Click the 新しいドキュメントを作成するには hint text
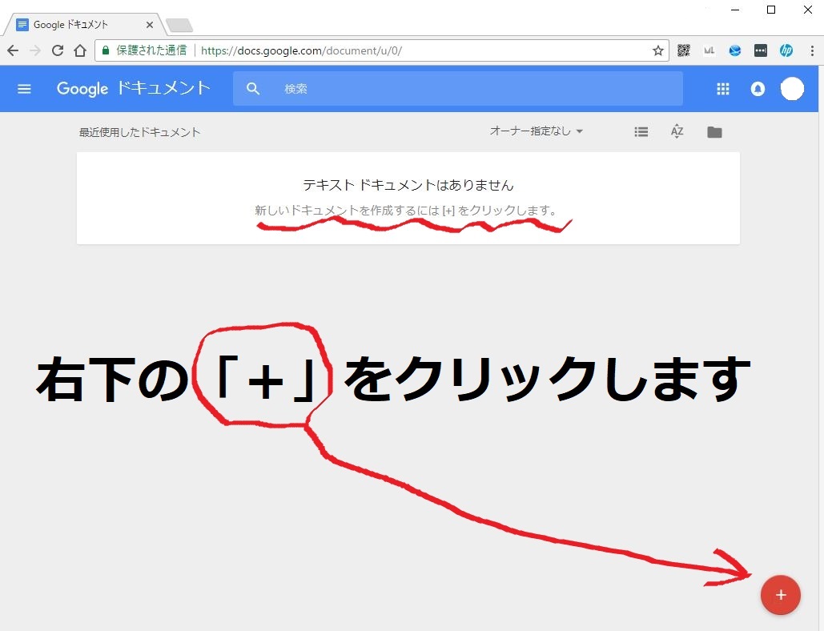The height and width of the screenshot is (631, 824). tap(405, 210)
